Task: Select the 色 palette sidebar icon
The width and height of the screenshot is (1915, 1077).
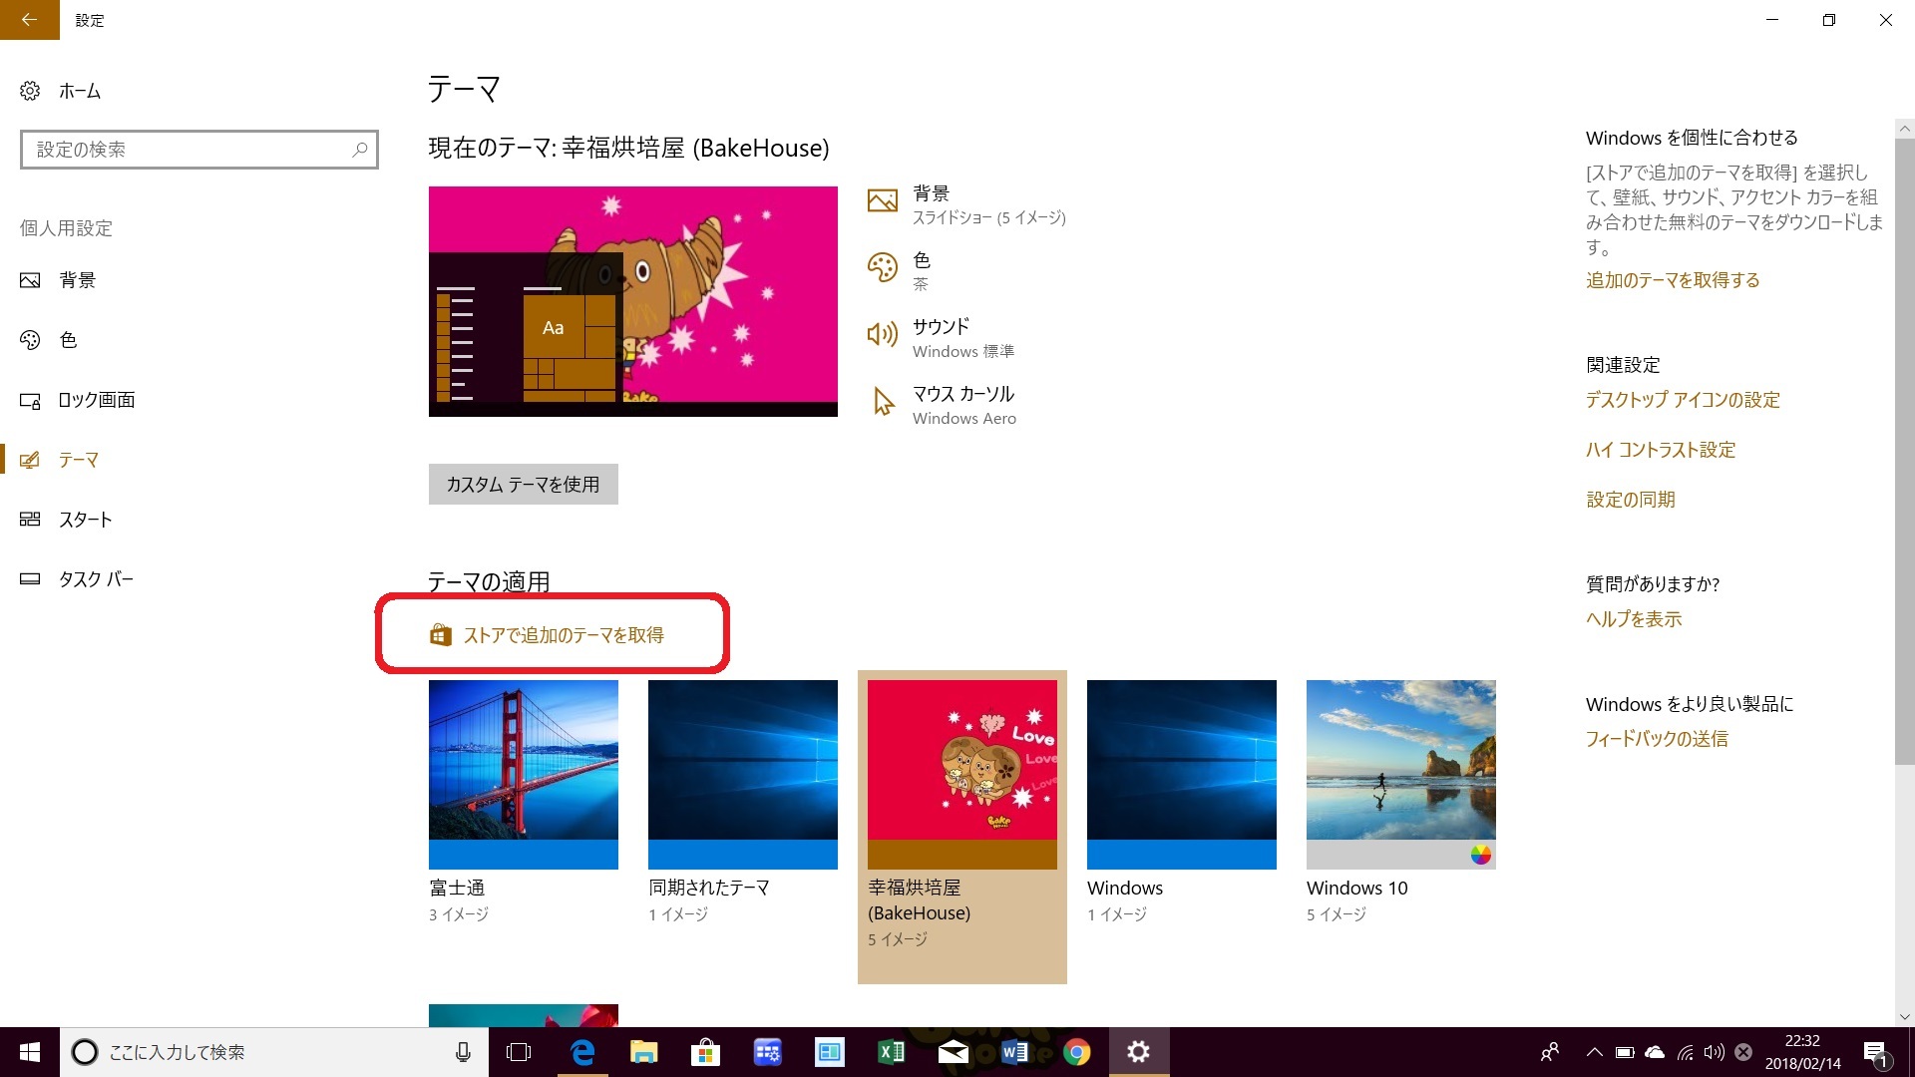Action: tap(30, 340)
